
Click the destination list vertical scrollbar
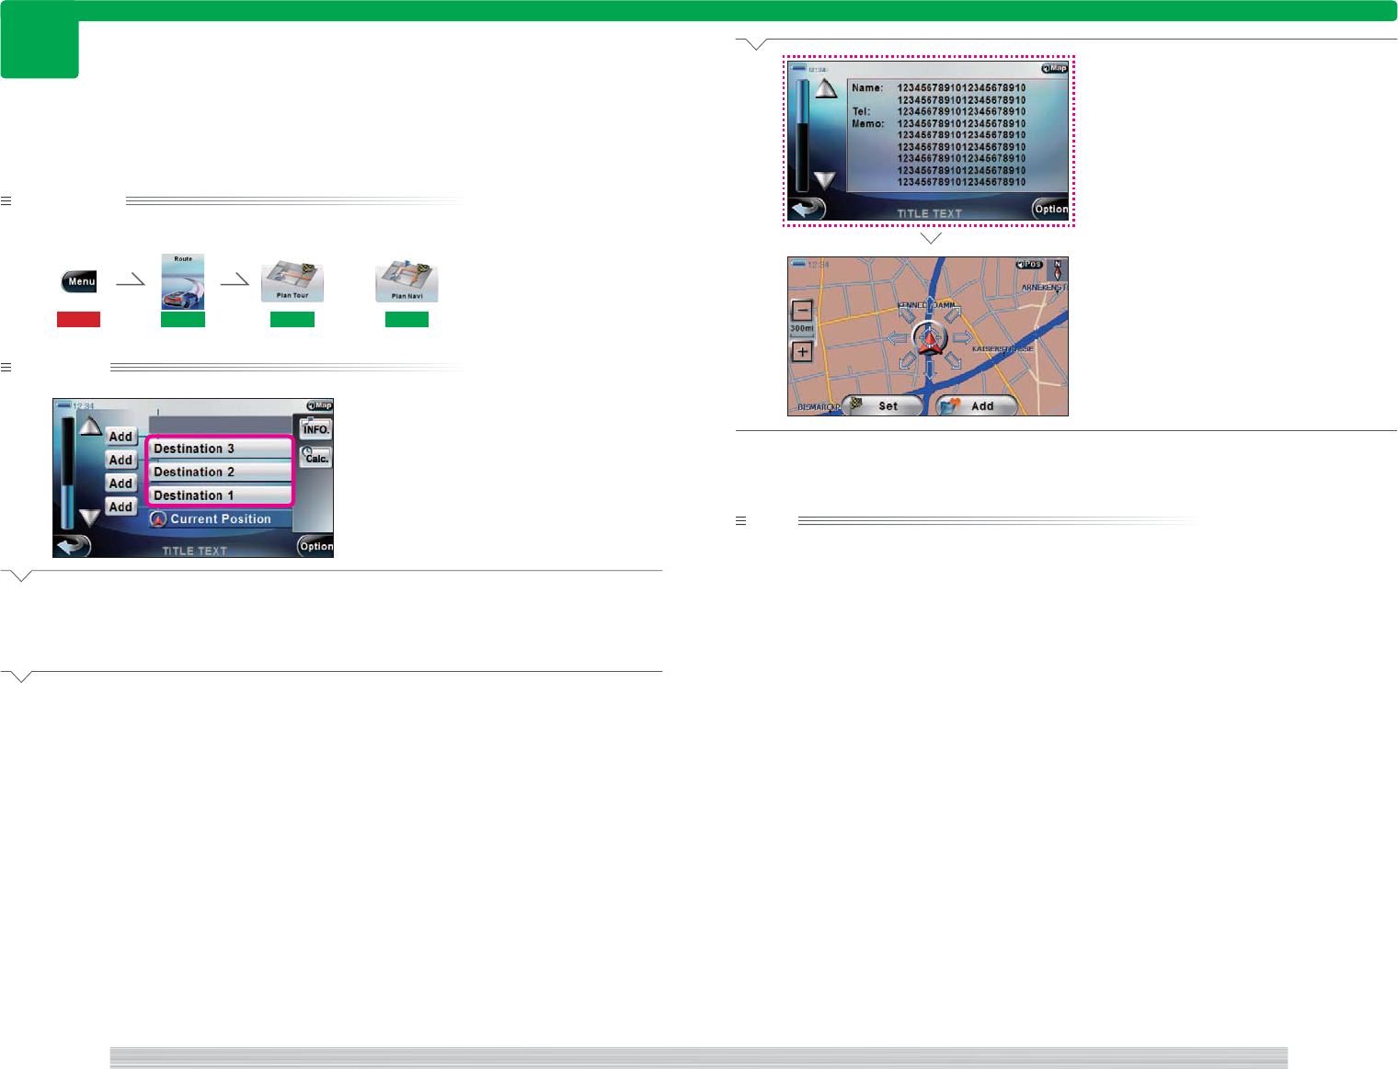[67, 472]
